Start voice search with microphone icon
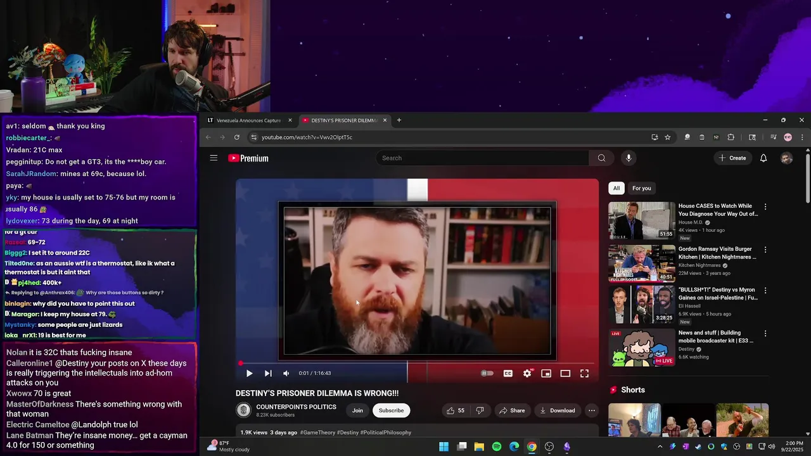This screenshot has height=456, width=811. (x=629, y=158)
